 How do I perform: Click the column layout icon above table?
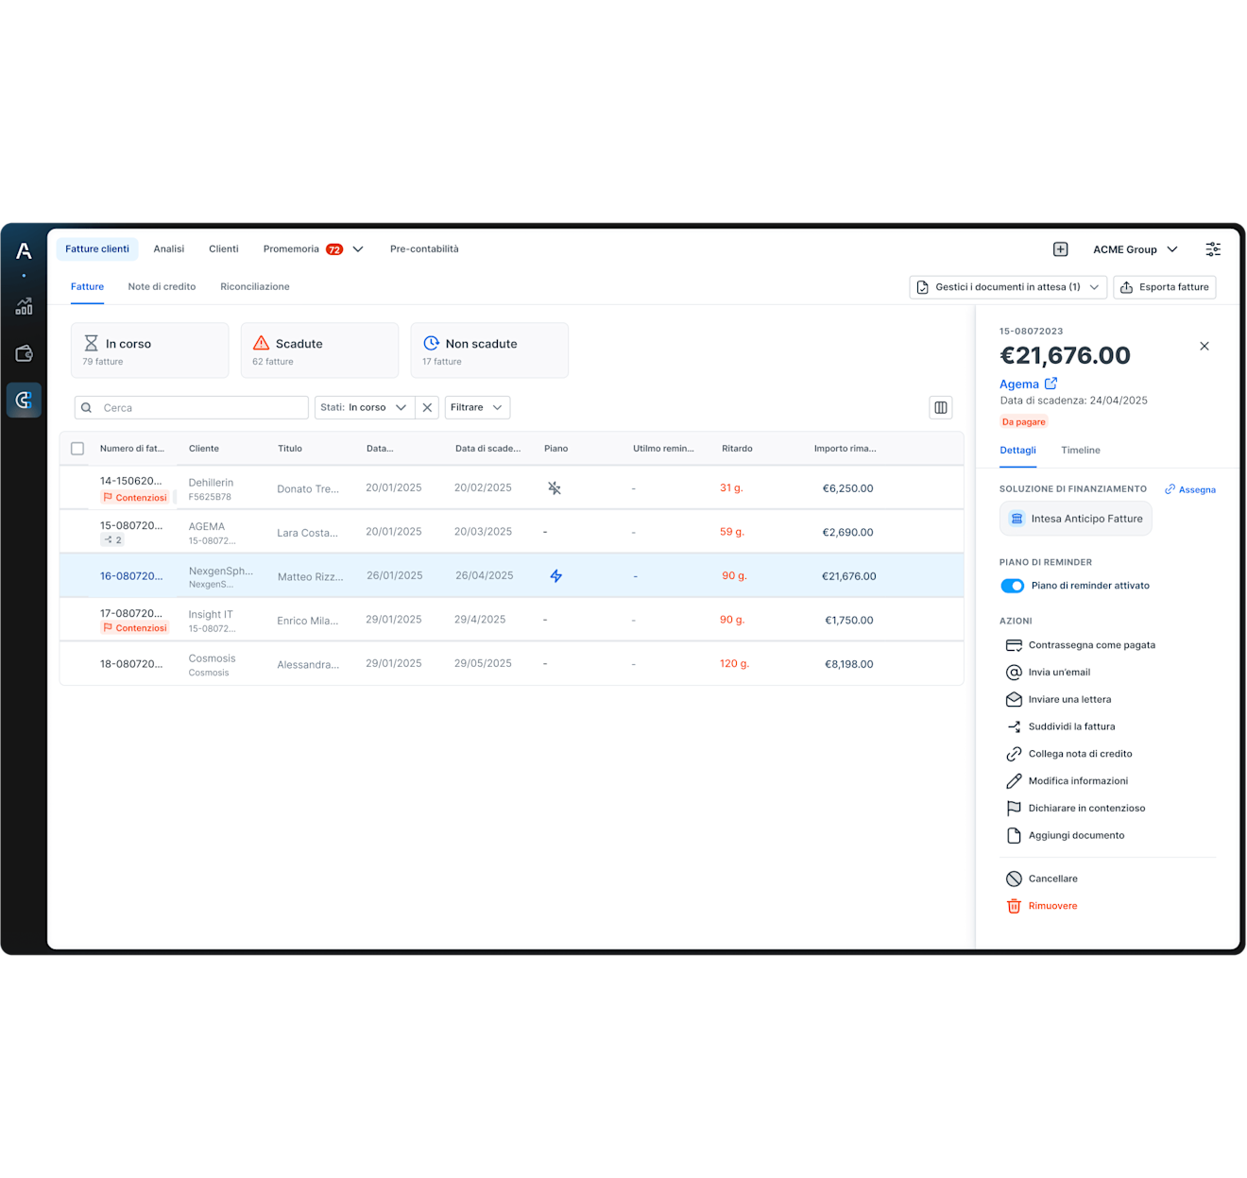click(941, 407)
